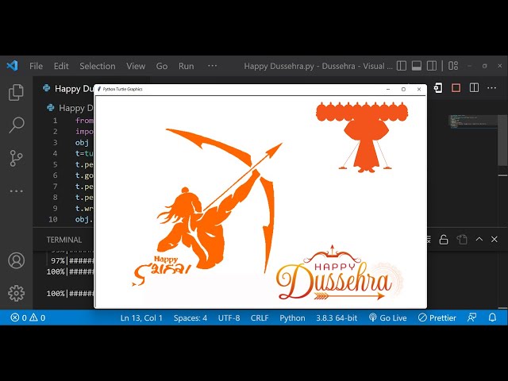Open the View menu
Screen dimensions: 508x381
(x=136, y=66)
